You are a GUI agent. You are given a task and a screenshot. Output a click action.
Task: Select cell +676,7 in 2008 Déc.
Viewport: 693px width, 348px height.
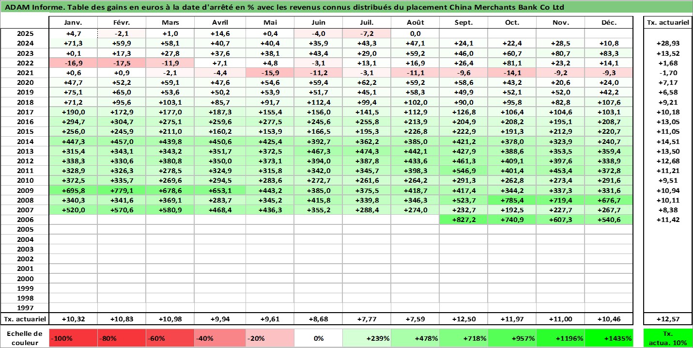point(609,200)
